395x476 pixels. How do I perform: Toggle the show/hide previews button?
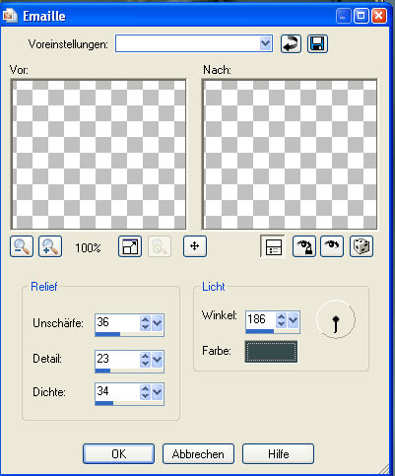(273, 246)
